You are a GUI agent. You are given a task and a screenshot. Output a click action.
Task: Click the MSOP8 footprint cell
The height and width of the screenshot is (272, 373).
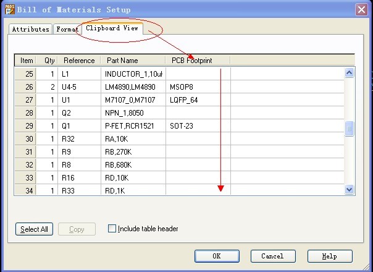coord(198,87)
